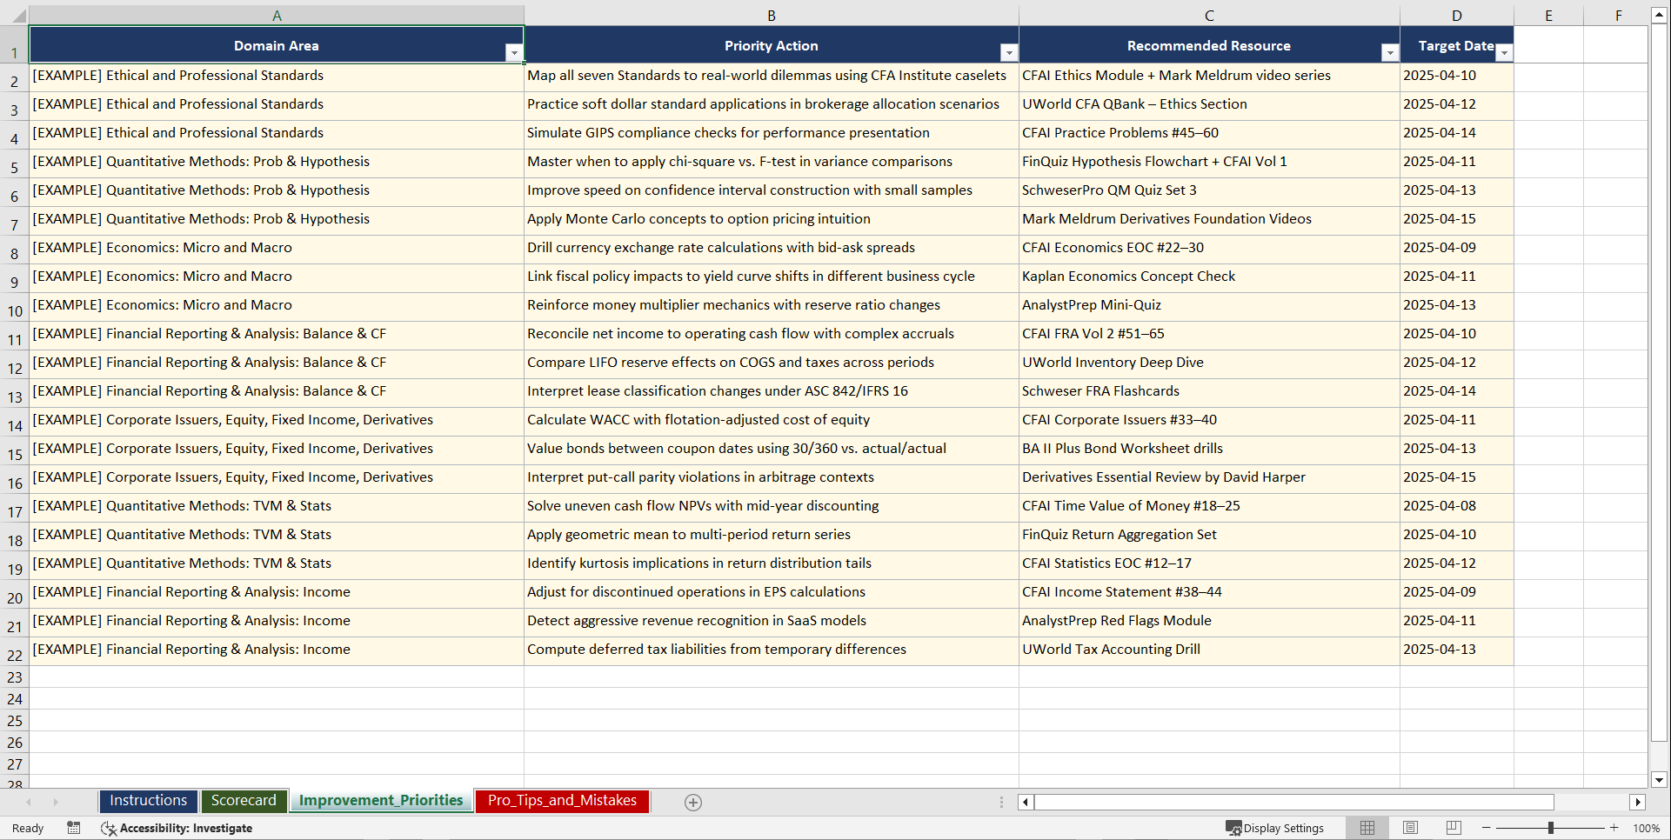Open Display Settings from the status bar

[x=1274, y=828]
